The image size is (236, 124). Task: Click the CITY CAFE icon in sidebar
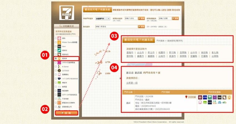tap(59, 95)
